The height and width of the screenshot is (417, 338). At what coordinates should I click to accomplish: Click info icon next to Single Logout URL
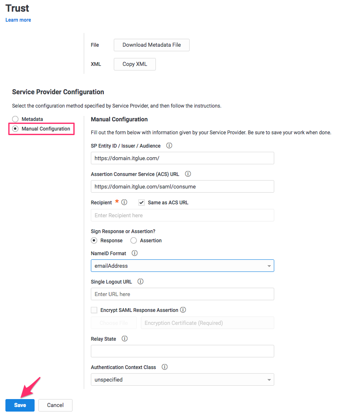140,281
